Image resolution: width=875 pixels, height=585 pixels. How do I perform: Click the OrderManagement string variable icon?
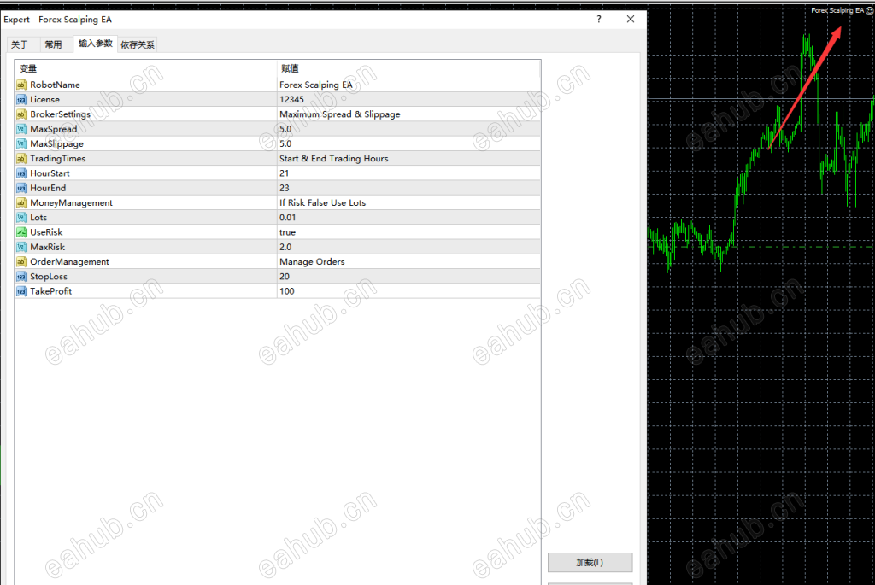pos(21,261)
